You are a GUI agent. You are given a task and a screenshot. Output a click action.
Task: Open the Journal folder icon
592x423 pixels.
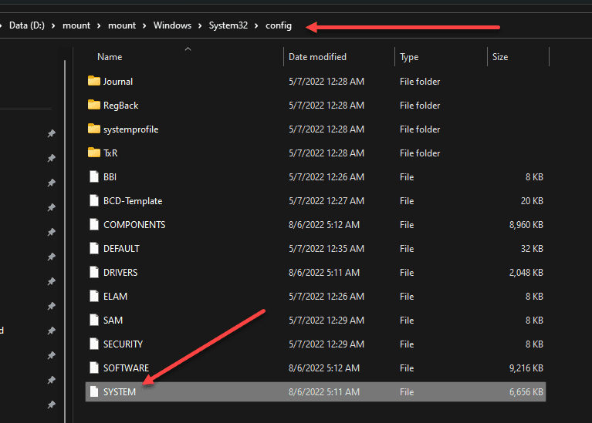[94, 81]
